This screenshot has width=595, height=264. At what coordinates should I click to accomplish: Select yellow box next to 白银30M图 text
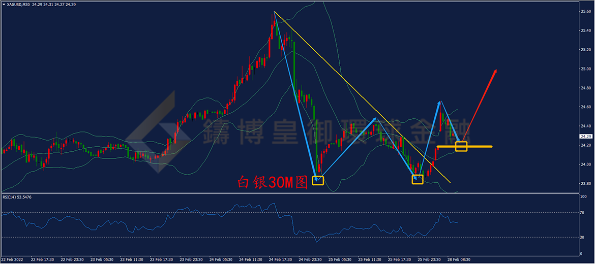click(x=318, y=180)
